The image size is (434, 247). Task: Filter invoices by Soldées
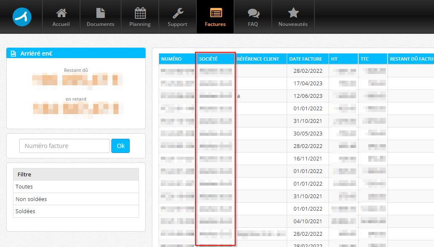coord(25,211)
